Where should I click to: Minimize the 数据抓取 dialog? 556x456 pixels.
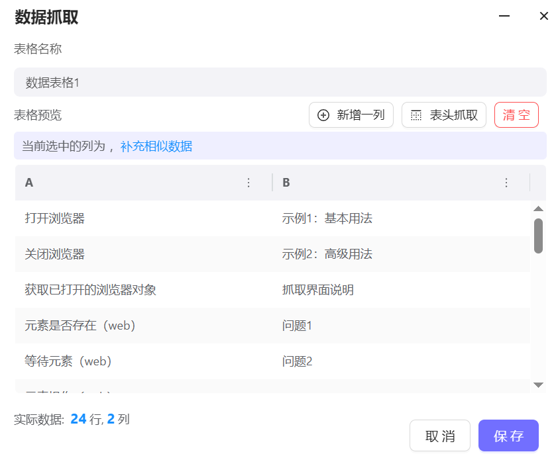[505, 17]
